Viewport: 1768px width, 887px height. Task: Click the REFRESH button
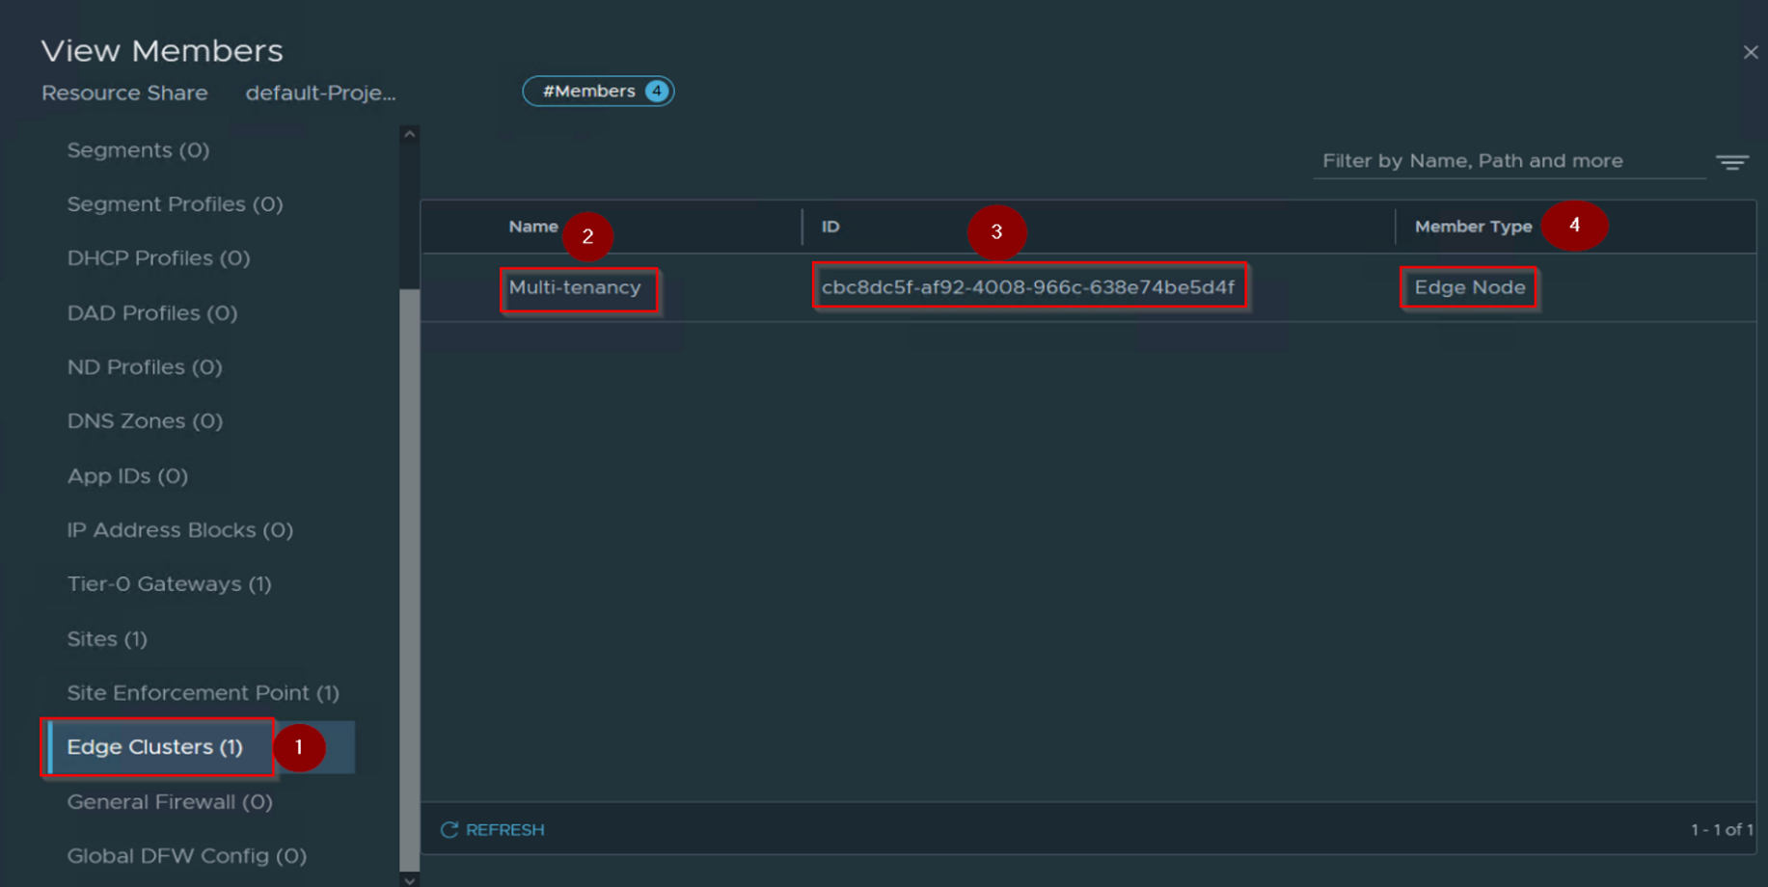493,829
